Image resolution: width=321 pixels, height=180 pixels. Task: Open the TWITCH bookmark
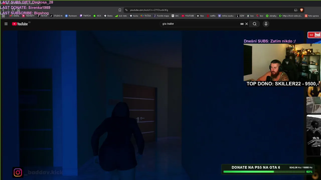[85, 16]
